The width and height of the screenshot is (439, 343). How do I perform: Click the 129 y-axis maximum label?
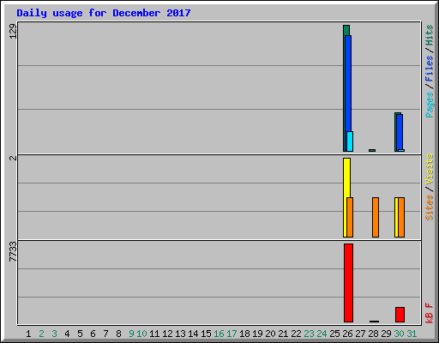pyautogui.click(x=13, y=31)
